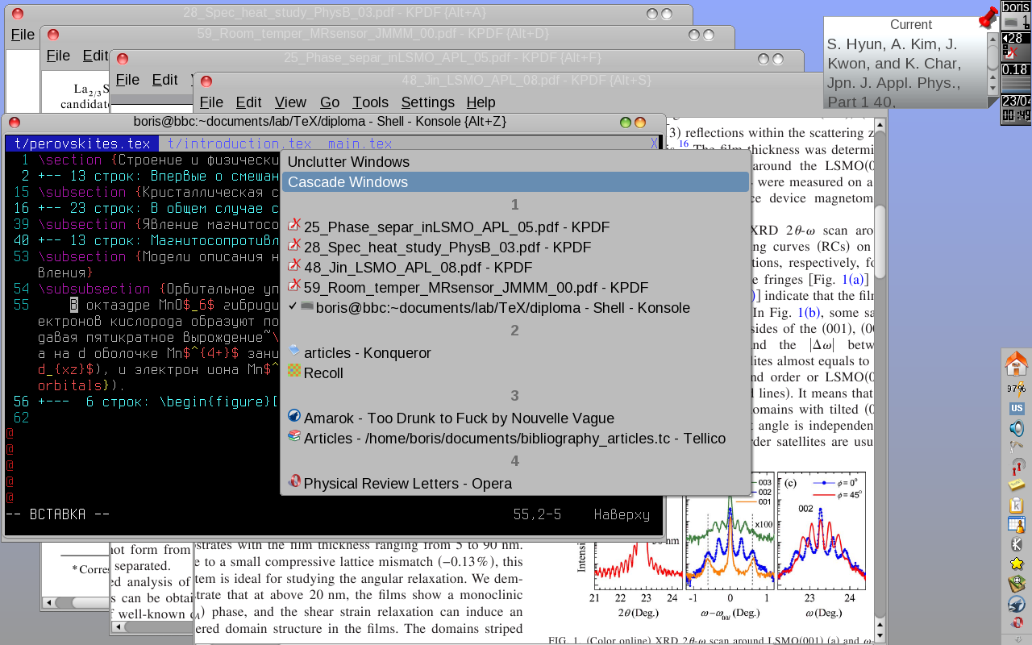
Task: Switch to 25_Phase_separ_inLSMO_APL_05.pdf KPDF window
Action: coord(456,227)
